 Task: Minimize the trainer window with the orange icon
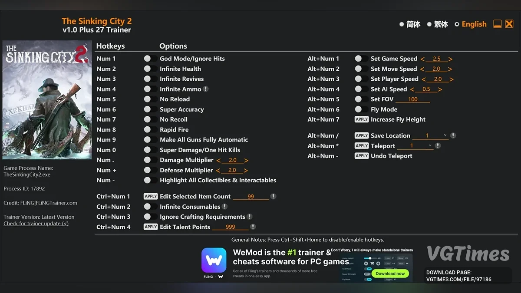(x=498, y=24)
